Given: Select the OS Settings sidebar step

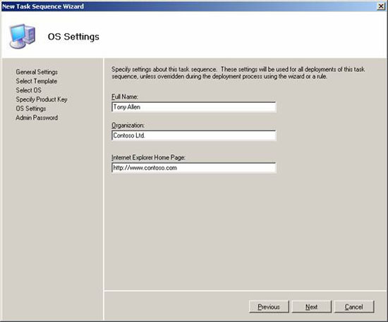Looking at the screenshot, I should point(30,109).
